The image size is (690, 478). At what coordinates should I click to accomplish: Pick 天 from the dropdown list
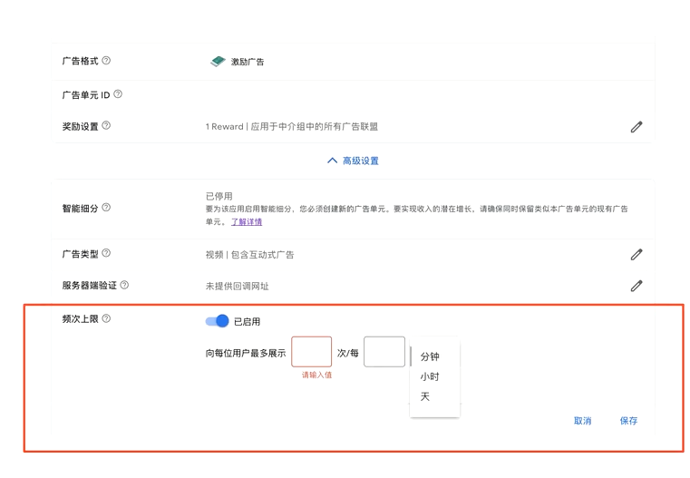coord(425,396)
